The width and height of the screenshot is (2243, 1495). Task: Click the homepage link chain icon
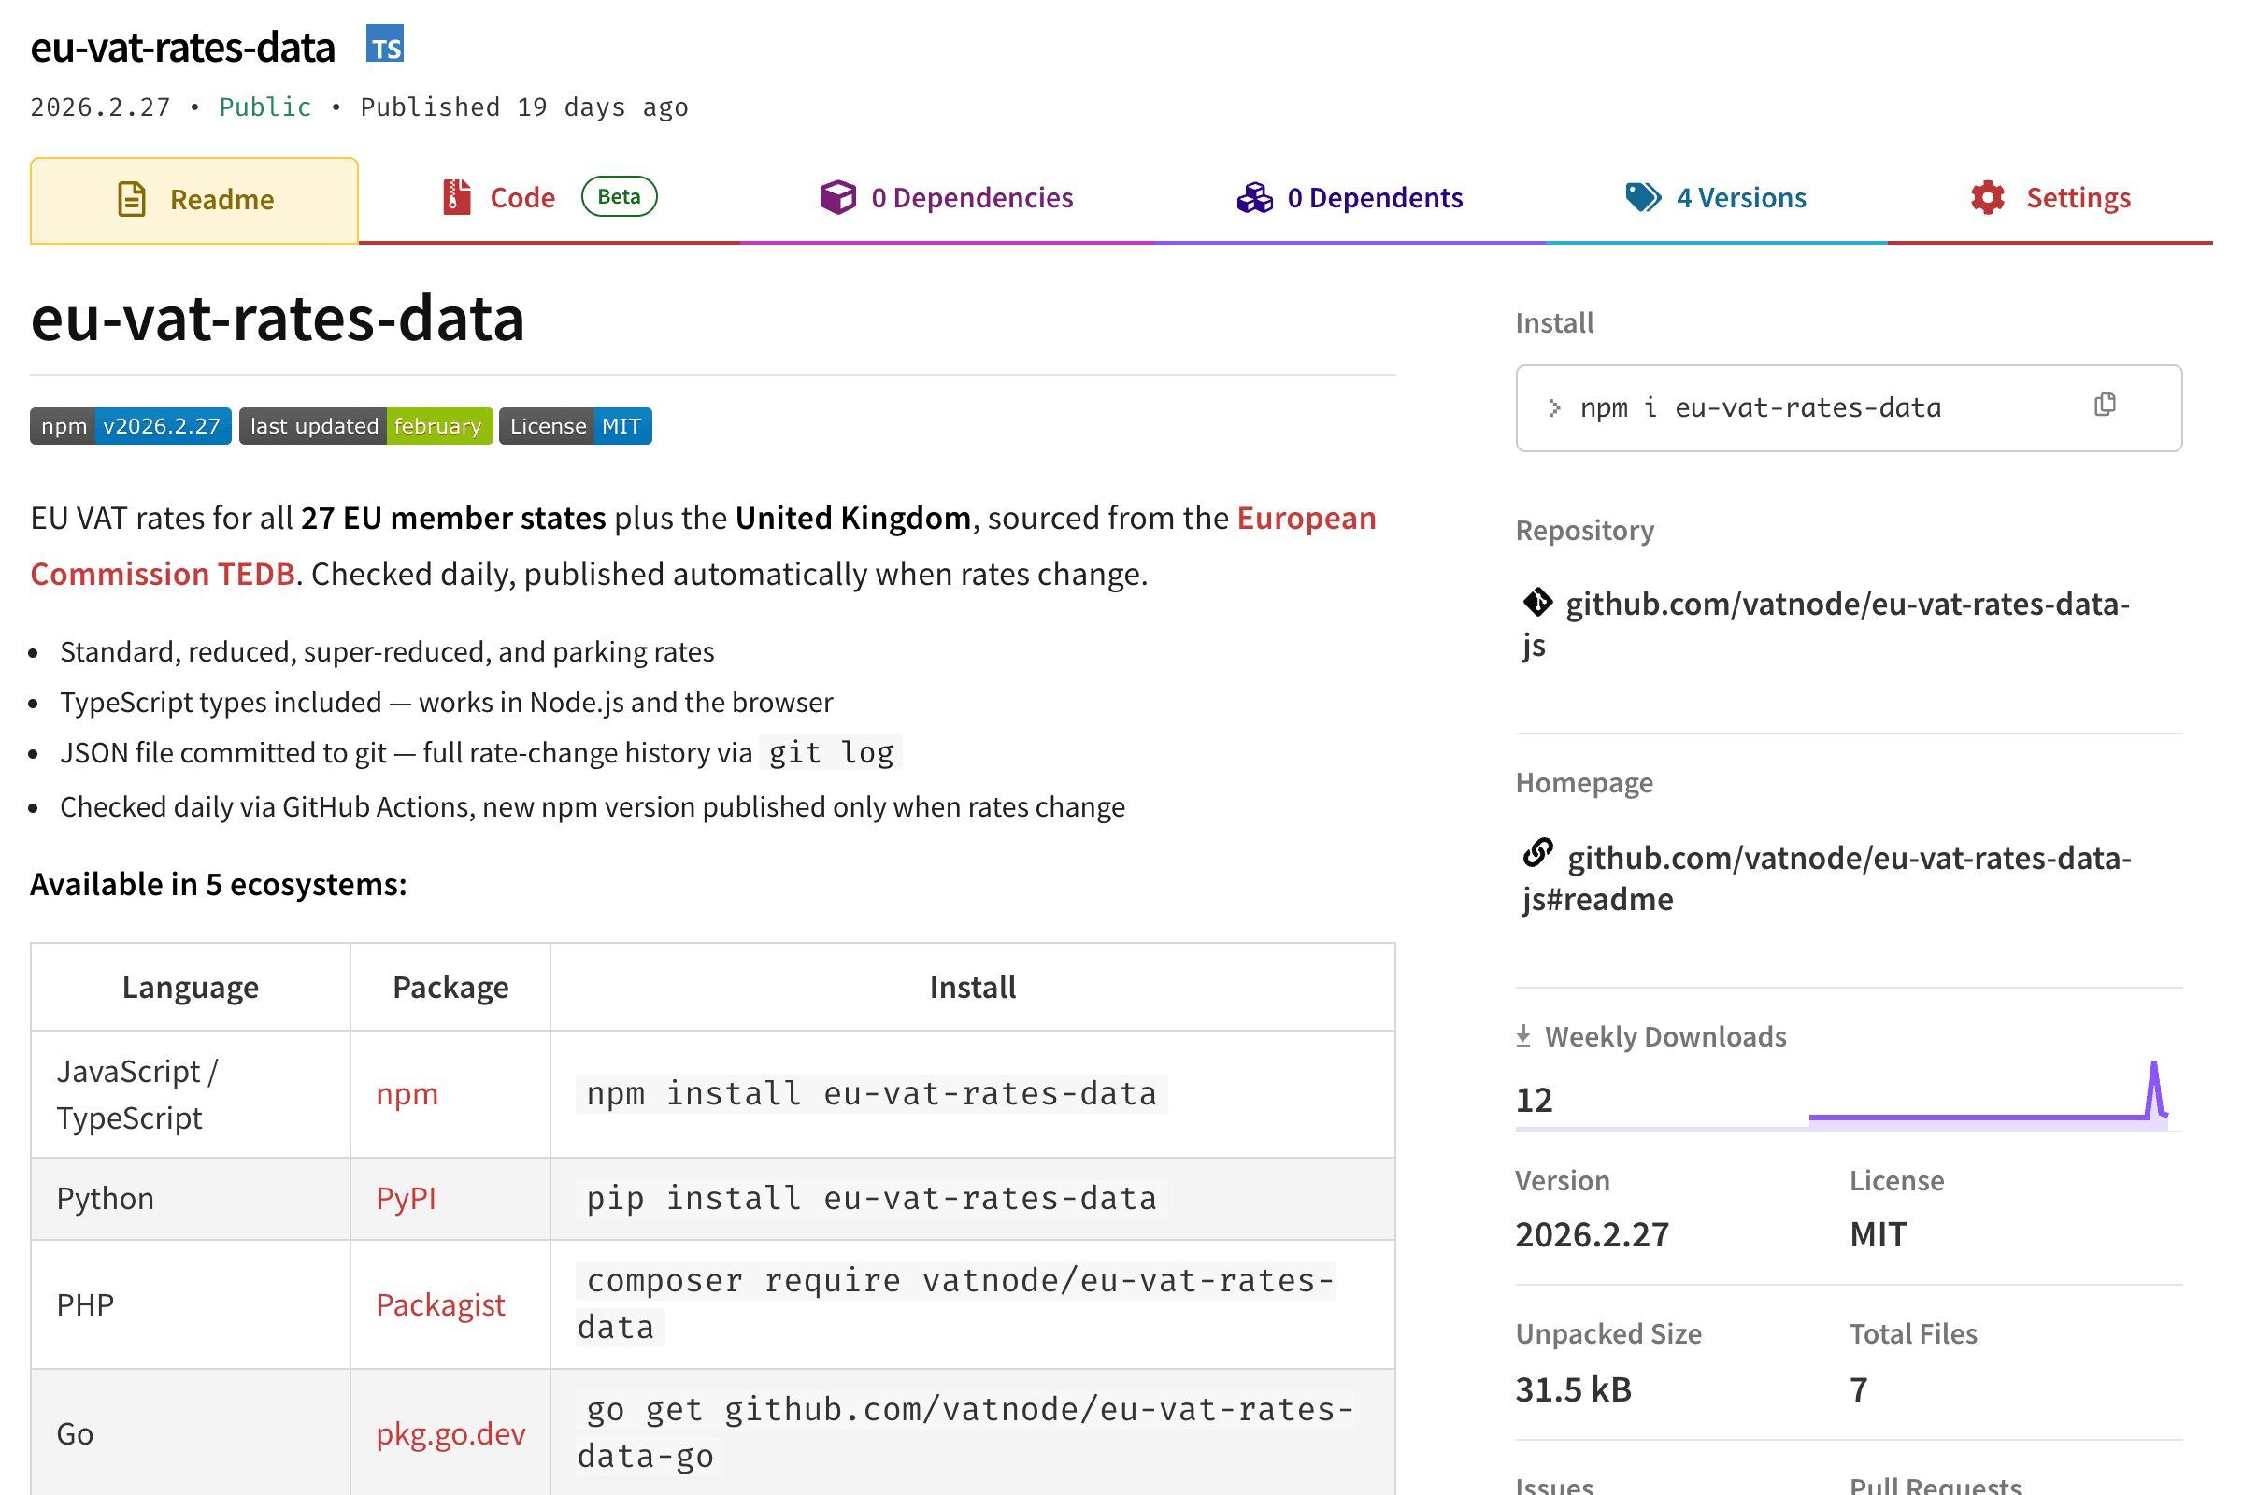click(x=1537, y=855)
